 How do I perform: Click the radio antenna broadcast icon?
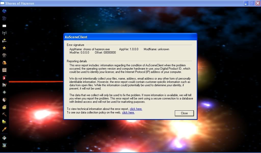click(4, 33)
